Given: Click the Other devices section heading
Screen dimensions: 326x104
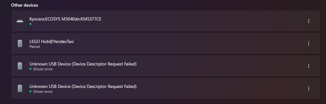Looking at the screenshot, I should point(25,5).
